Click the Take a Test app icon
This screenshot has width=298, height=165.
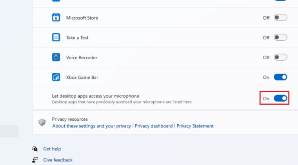pos(56,38)
